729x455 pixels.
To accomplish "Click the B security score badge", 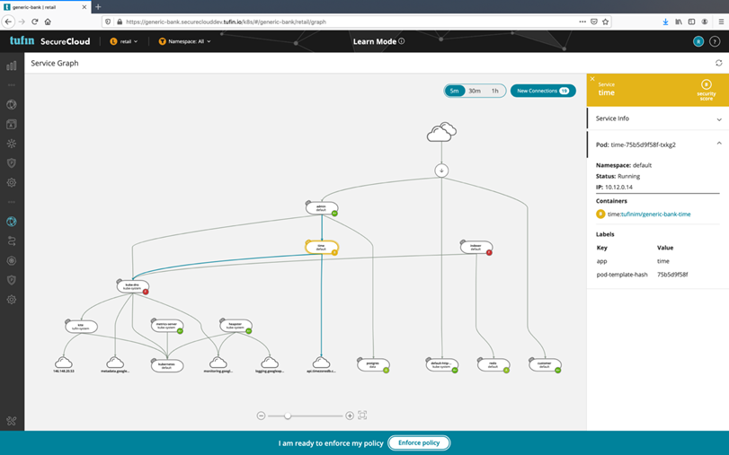I will coord(706,84).
